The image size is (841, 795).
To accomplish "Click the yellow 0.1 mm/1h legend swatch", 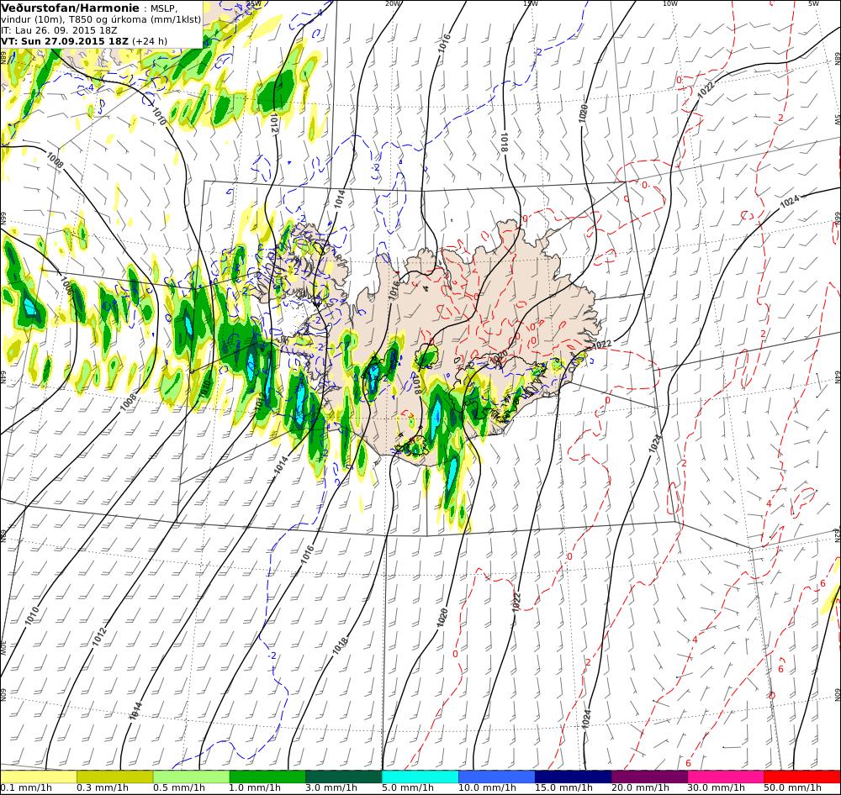I will click(x=39, y=777).
